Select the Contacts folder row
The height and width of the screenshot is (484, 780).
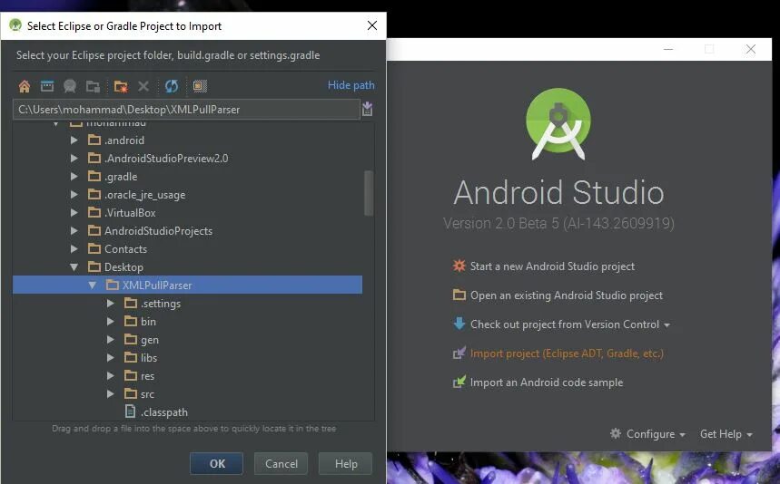coord(188,248)
